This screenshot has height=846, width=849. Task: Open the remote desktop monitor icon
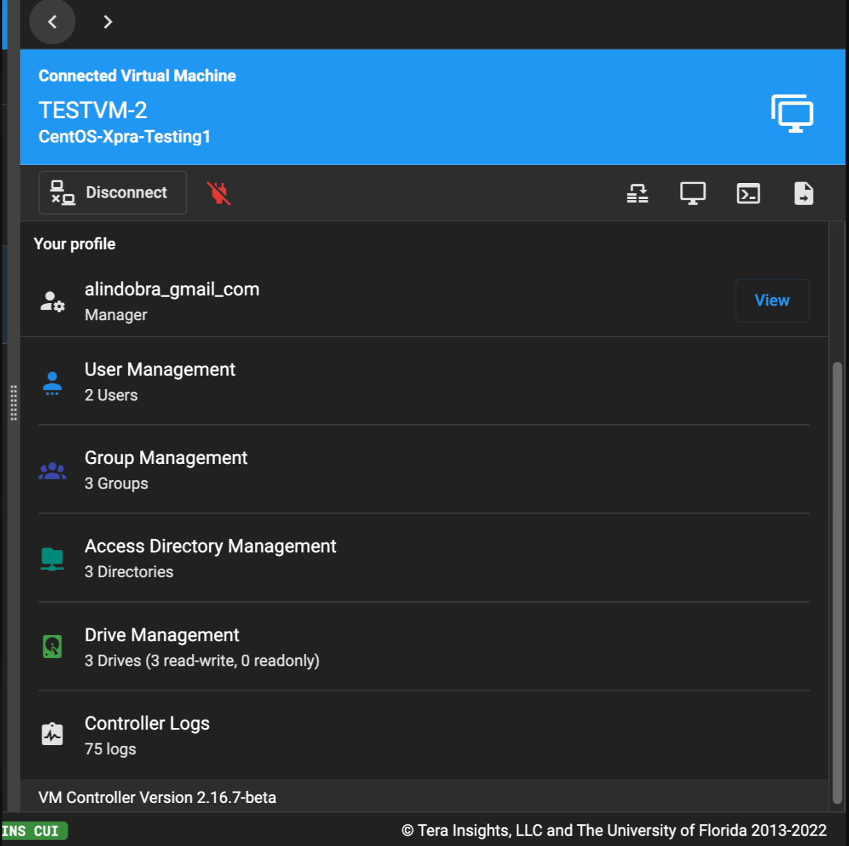pos(692,193)
